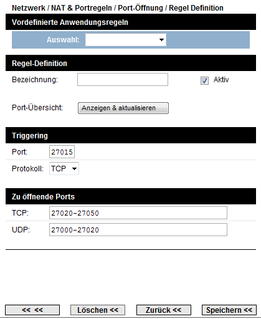Uncheck the Aktiv checkbox
The width and height of the screenshot is (261, 319).
[x=204, y=80]
